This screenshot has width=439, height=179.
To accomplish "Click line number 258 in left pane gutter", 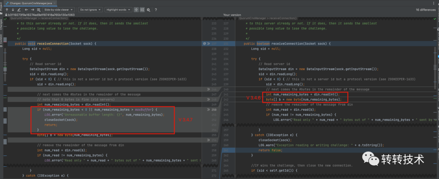I will [x=214, y=150].
